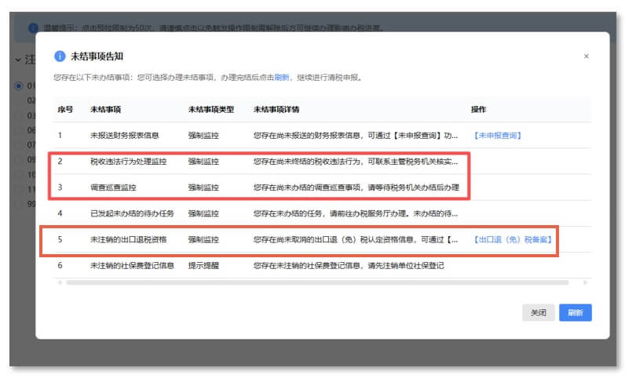Image resolution: width=632 pixels, height=382 pixels.
Task: Click the 未结事项类型 column header
Action: point(211,110)
